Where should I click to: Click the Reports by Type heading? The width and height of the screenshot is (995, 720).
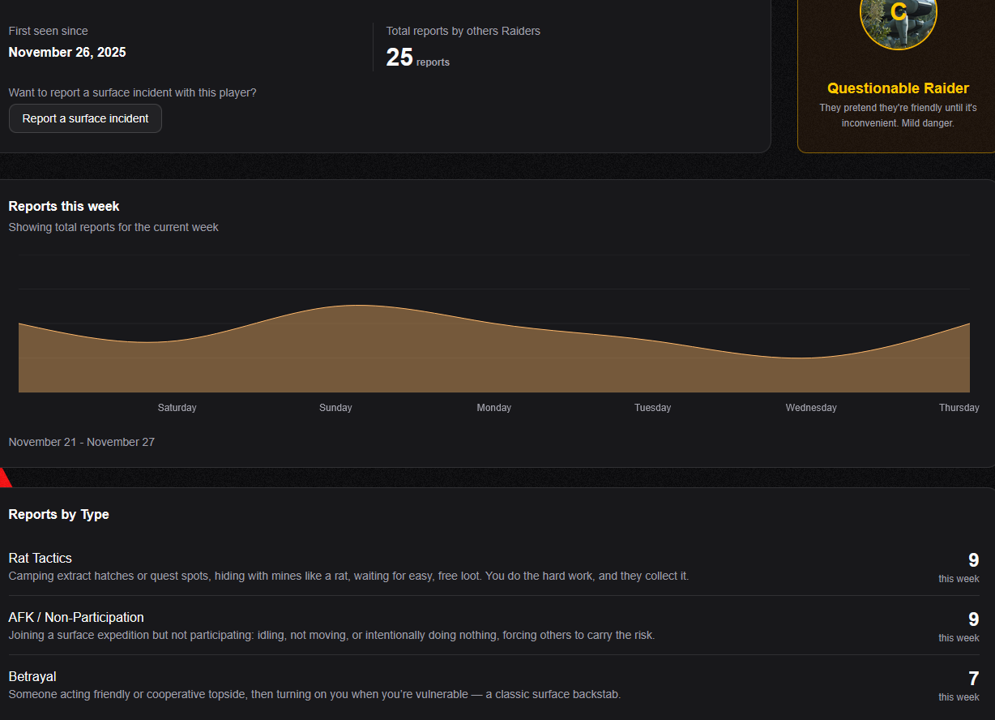click(59, 515)
